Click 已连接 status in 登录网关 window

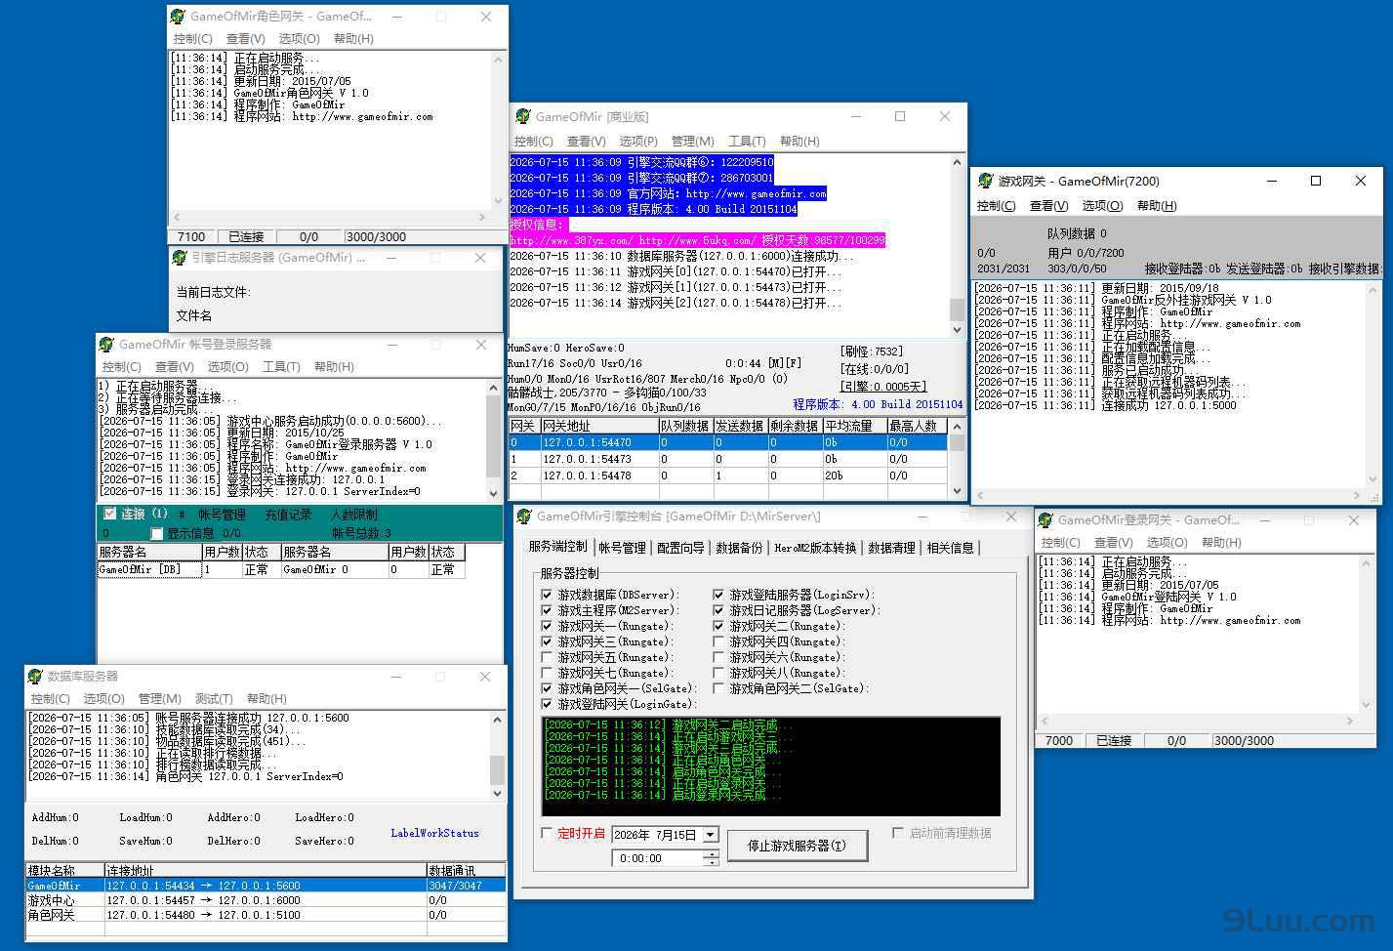(1114, 740)
